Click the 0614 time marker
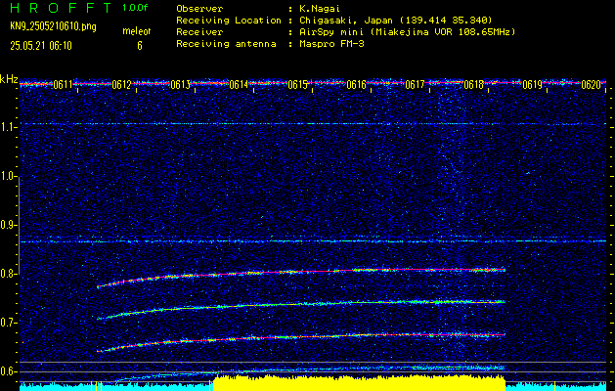This screenshot has height=391, width=615. coord(239,85)
